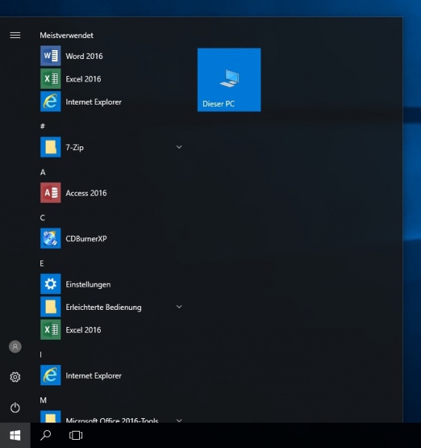The image size is (421, 448).
Task: Select the CDBurnerXP label text
Action: click(87, 239)
